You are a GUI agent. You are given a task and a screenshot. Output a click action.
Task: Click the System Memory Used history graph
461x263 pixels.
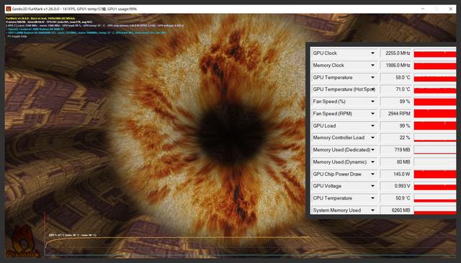point(435,210)
